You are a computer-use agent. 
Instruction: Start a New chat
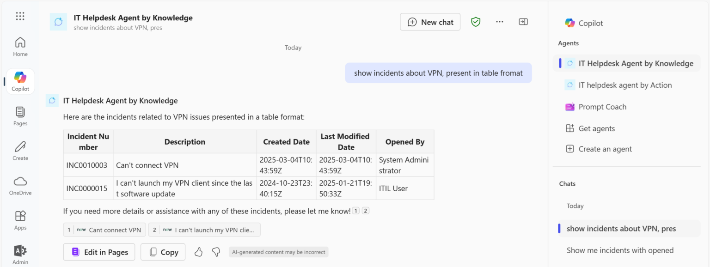pyautogui.click(x=430, y=22)
